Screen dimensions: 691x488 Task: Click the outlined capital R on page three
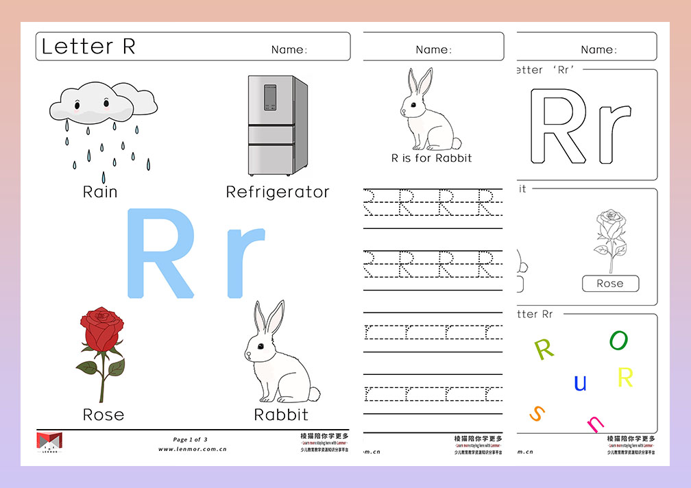(x=559, y=126)
